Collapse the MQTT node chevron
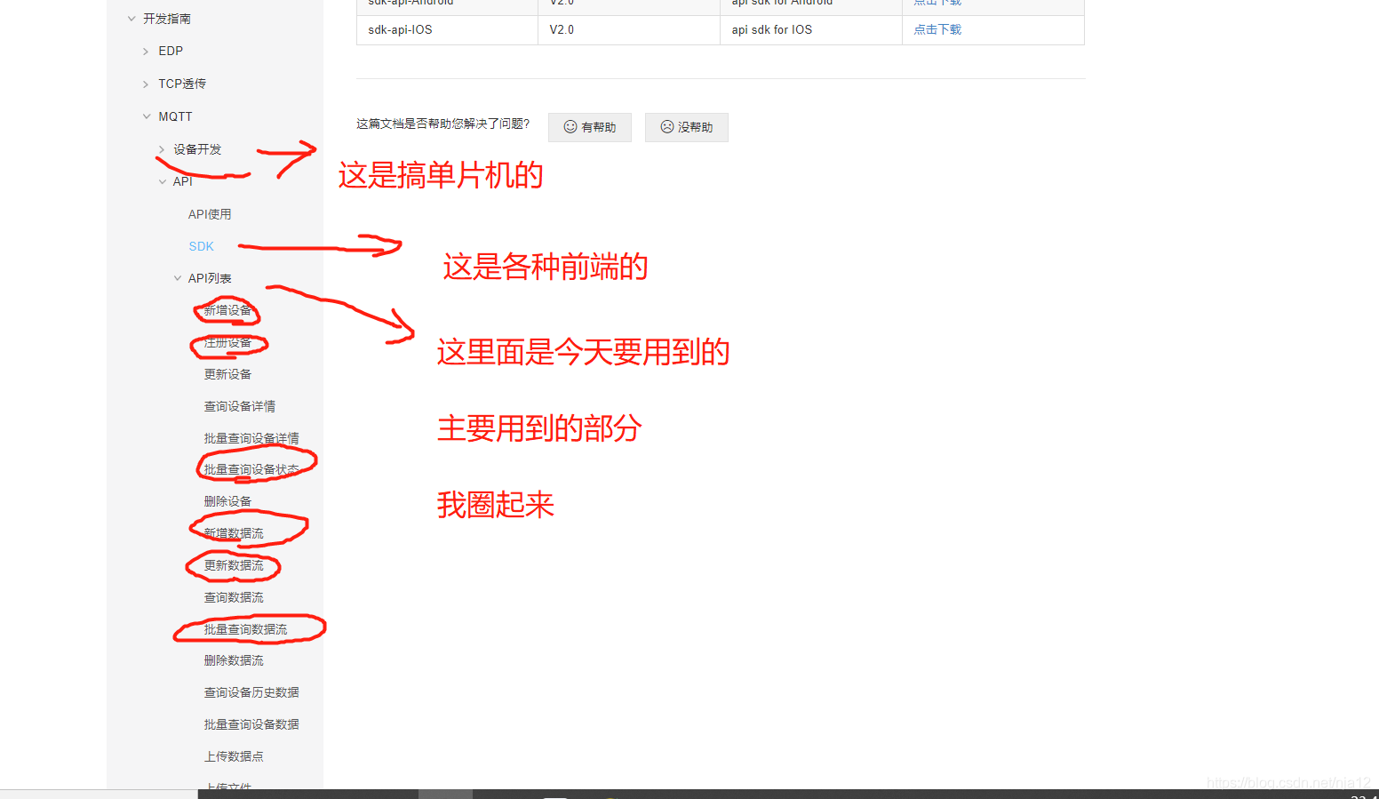Screen dimensions: 1379x799 [x=147, y=116]
